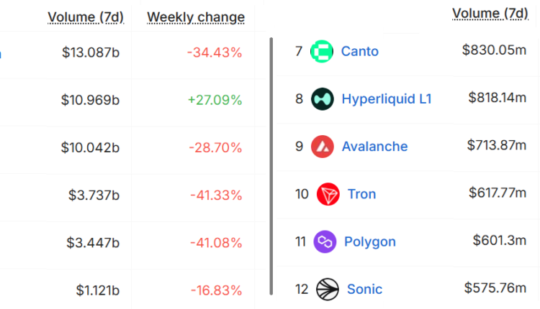Sort right table by Volume (7d) header
The height and width of the screenshot is (309, 540).
click(490, 14)
